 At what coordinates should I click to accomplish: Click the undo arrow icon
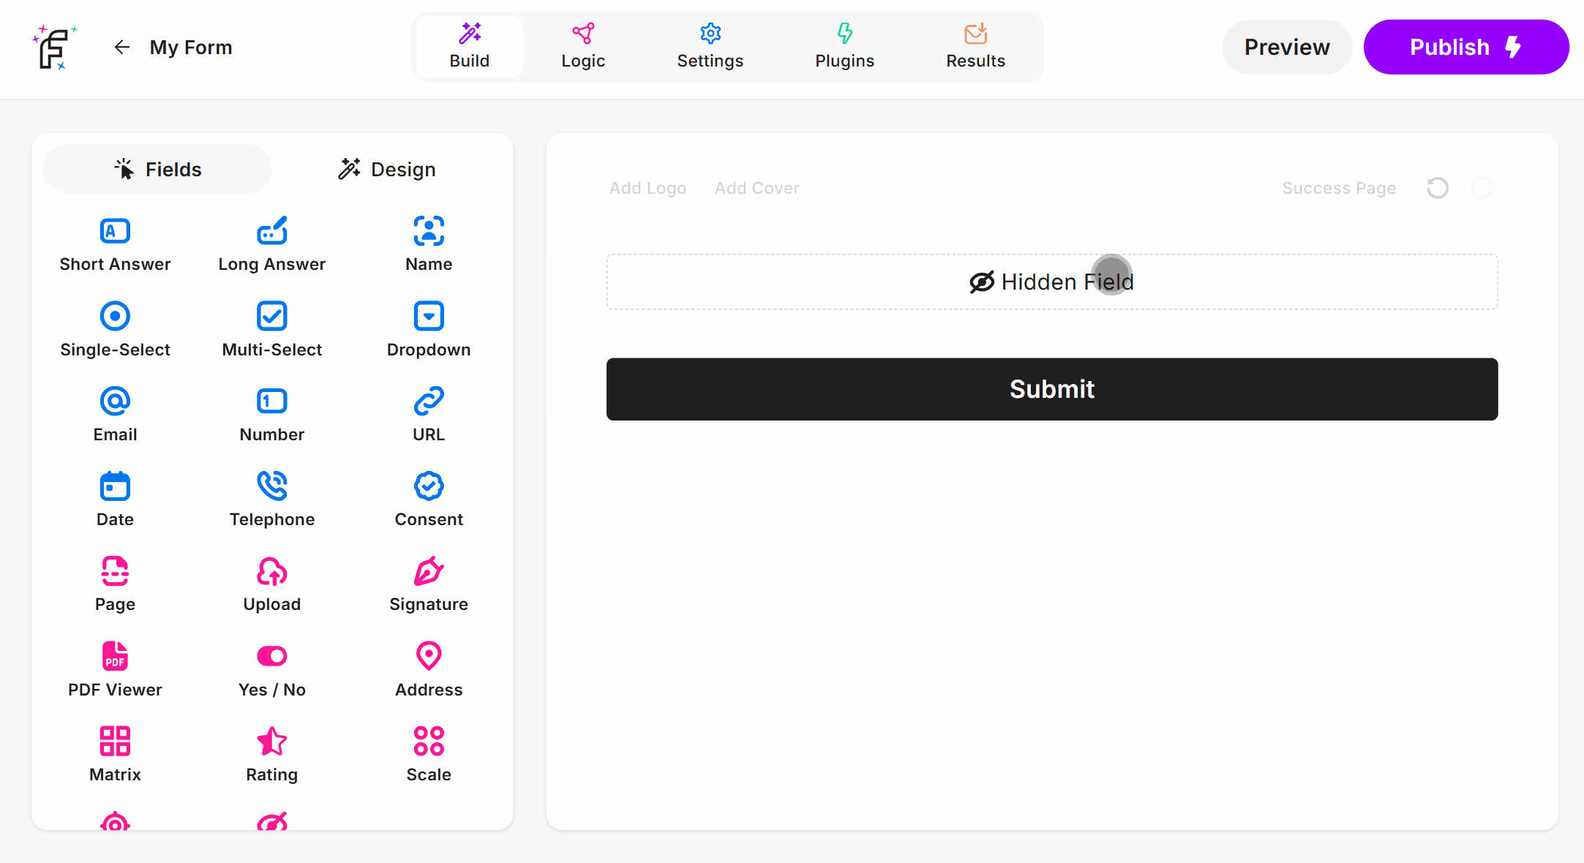[1438, 188]
